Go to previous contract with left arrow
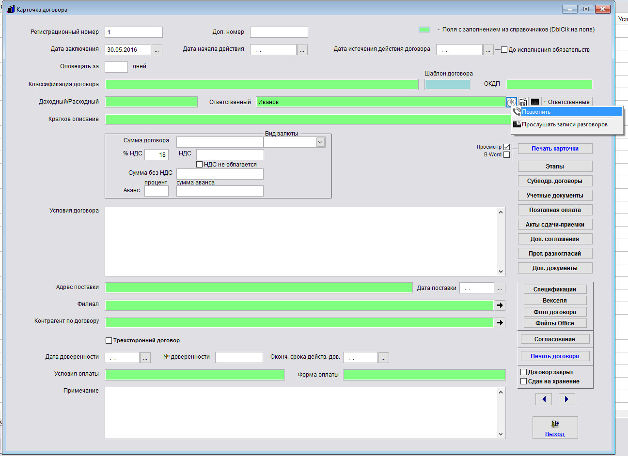 (544, 399)
